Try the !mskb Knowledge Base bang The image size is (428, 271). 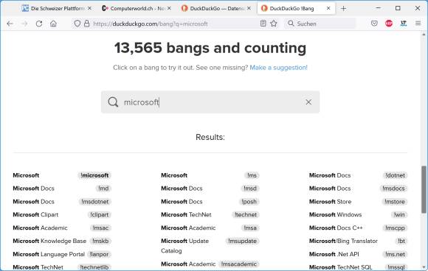click(x=100, y=242)
